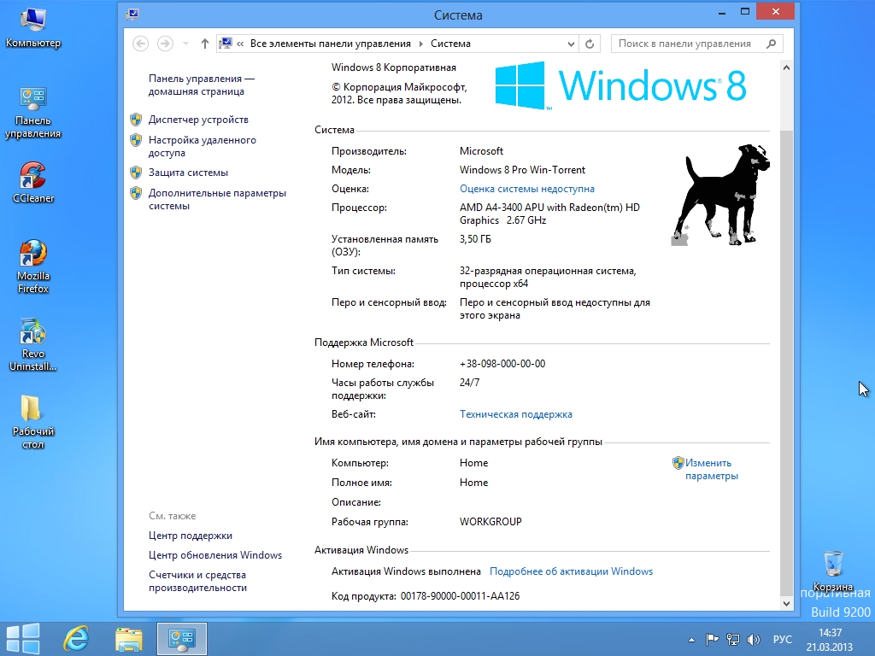875x656 pixels.
Task: Open CCleaner desktop shortcut
Action: point(32,178)
